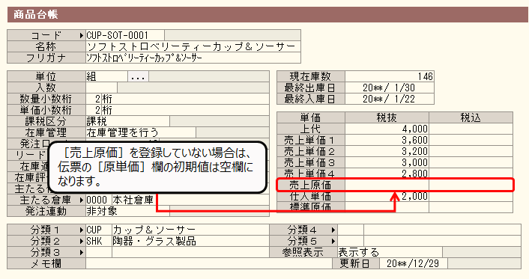Click the 分類4 lookup arrow

333,230
